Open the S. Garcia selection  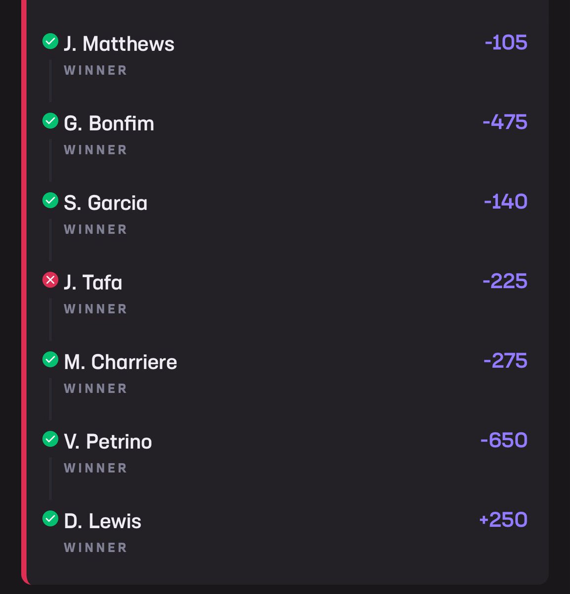click(105, 203)
